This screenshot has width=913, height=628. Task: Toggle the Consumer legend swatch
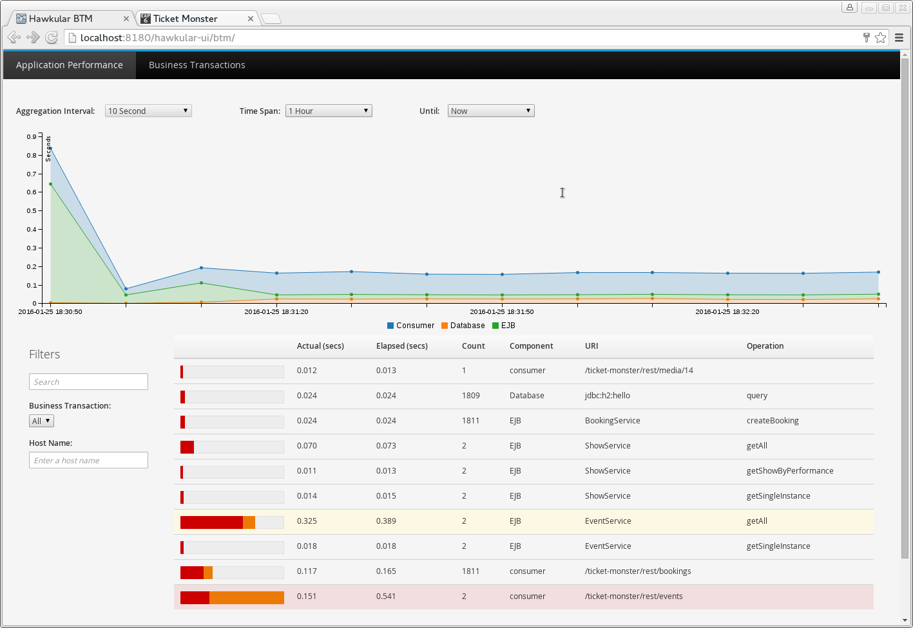(x=390, y=326)
